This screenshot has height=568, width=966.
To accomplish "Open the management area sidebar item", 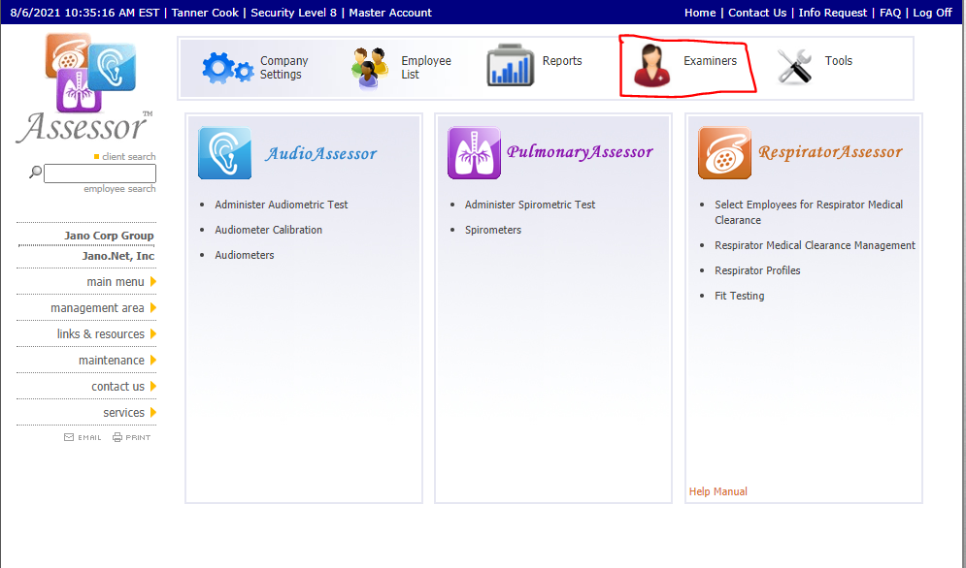I will (97, 307).
